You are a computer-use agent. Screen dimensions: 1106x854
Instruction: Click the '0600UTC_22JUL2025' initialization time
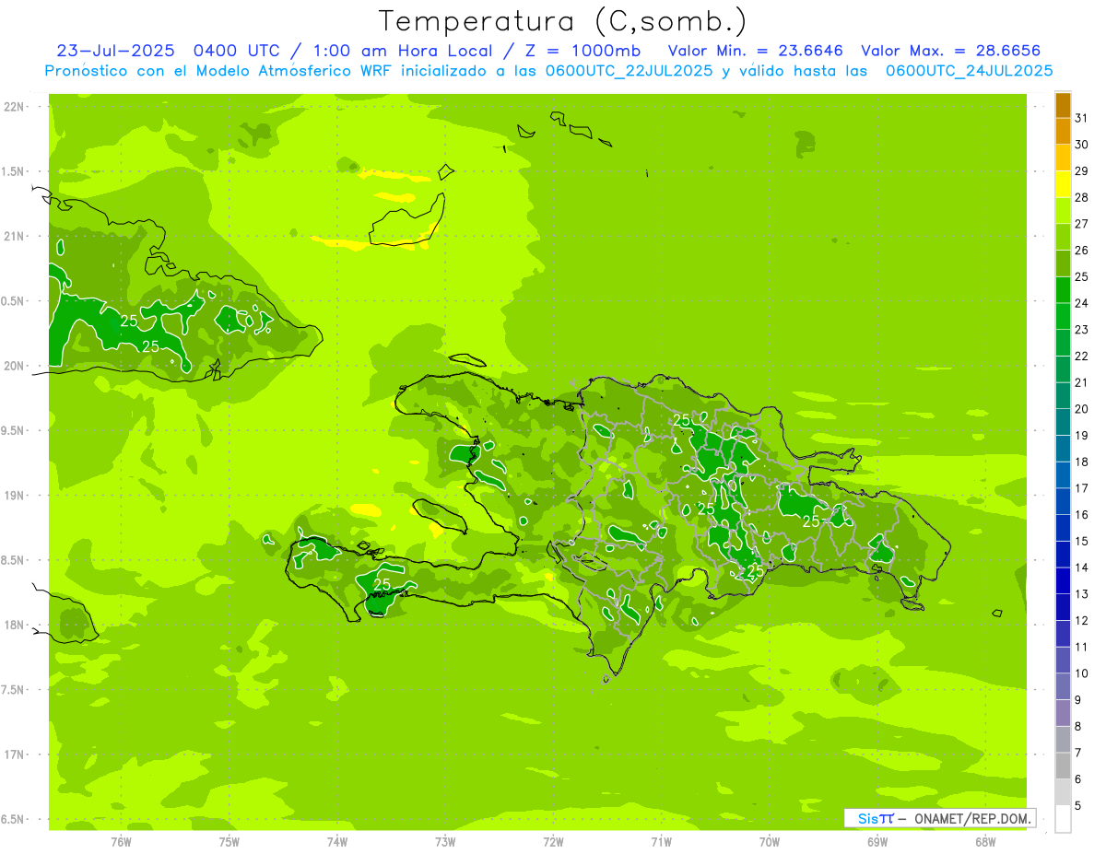tap(628, 71)
